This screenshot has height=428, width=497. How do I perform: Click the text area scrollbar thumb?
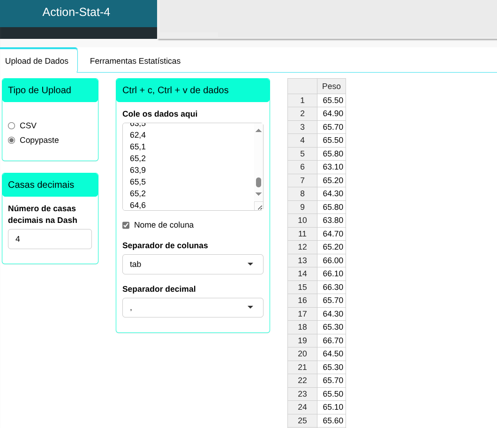pyautogui.click(x=258, y=182)
